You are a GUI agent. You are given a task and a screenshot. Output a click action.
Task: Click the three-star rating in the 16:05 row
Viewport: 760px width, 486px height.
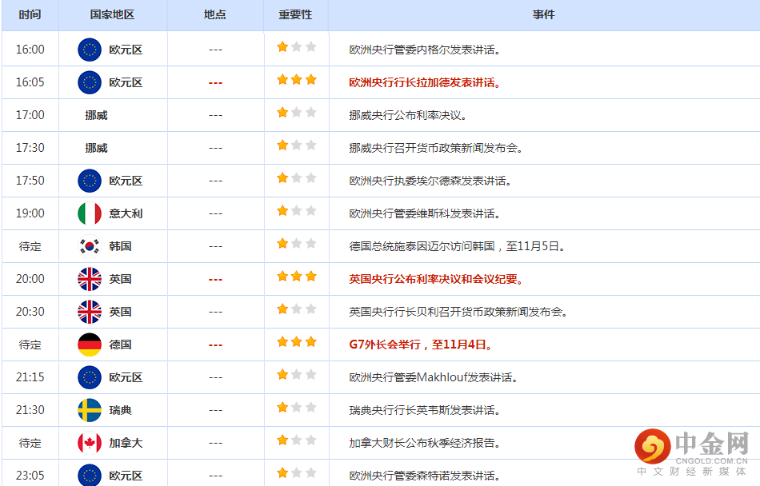pos(296,80)
